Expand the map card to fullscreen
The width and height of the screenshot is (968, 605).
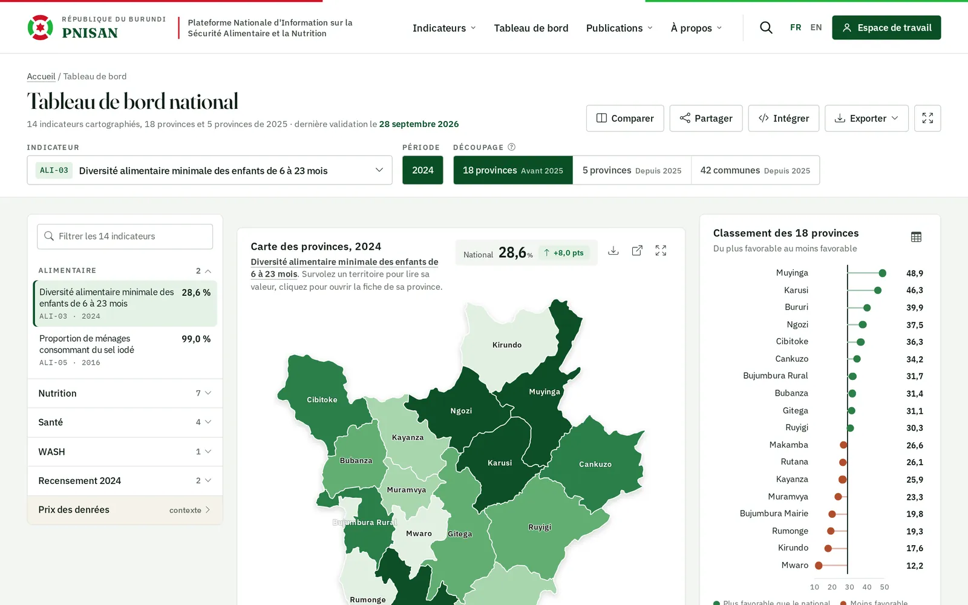[x=661, y=250]
